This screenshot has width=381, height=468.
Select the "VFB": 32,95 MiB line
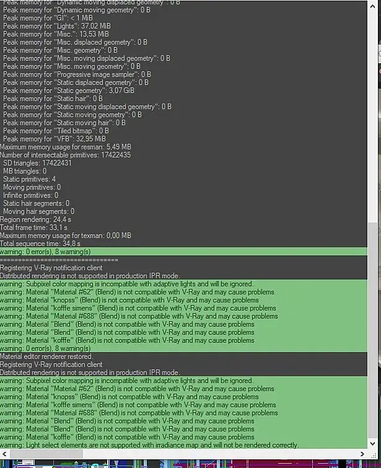(55, 139)
